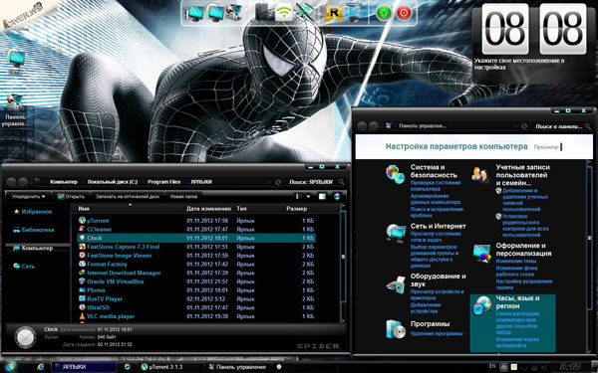The image size is (598, 373).
Task: Open the Start button on taskbar
Action: (x=10, y=366)
